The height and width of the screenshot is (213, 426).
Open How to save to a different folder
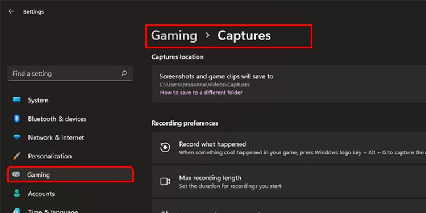tap(201, 93)
